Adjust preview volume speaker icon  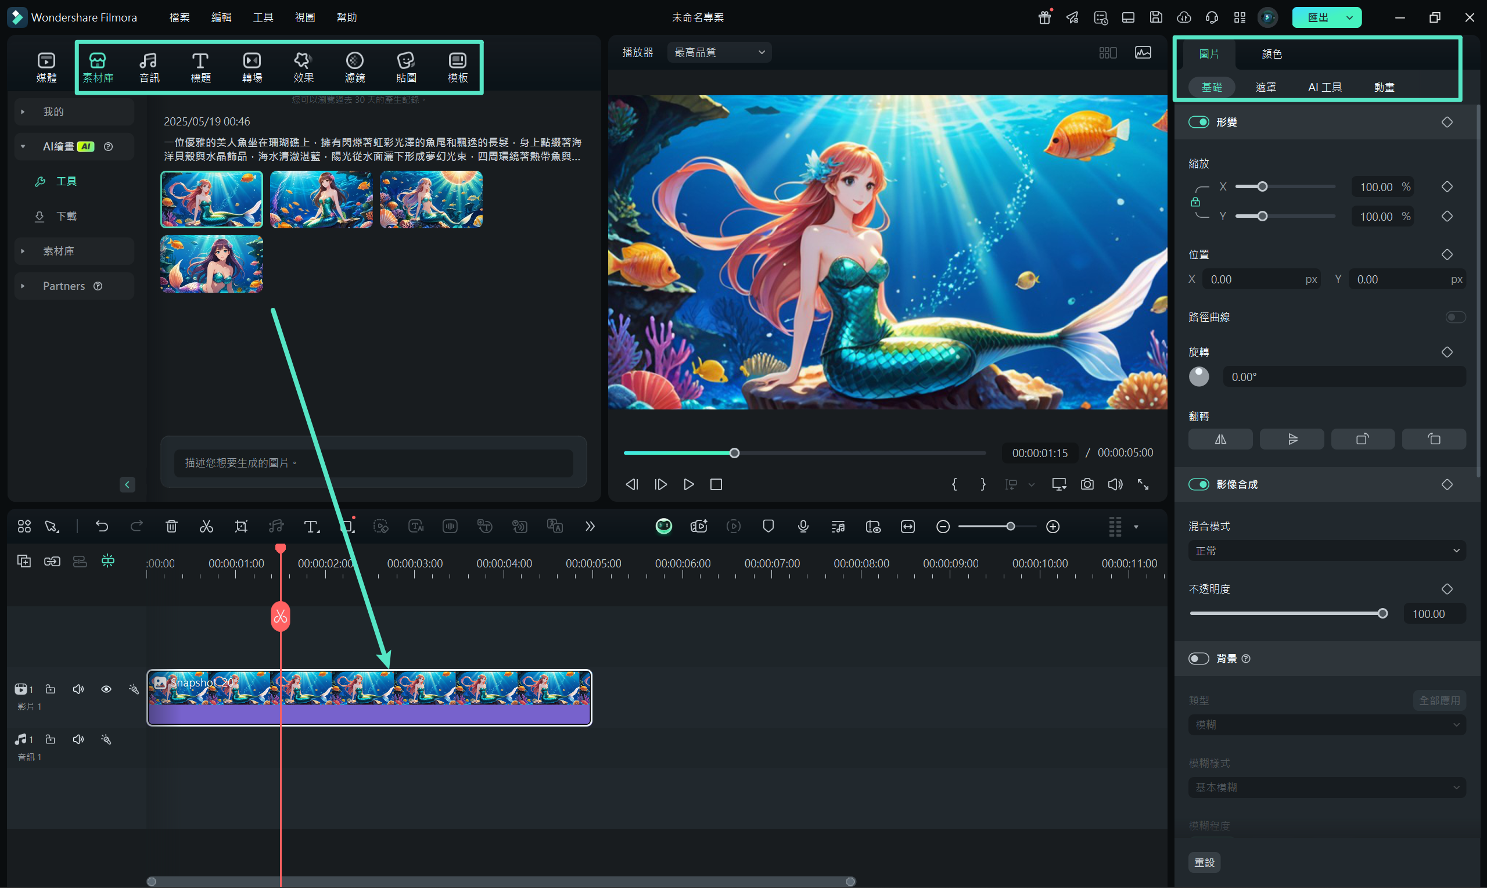pos(1115,484)
